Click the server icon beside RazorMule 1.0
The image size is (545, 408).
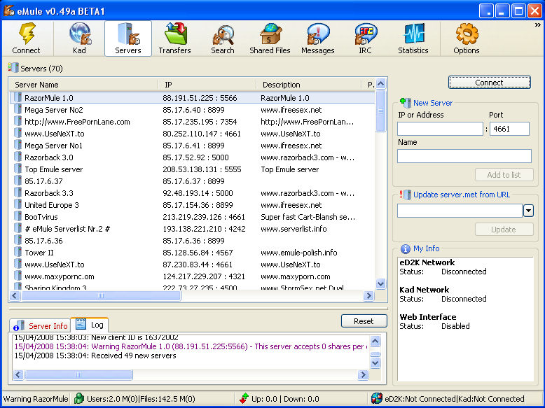[18, 97]
